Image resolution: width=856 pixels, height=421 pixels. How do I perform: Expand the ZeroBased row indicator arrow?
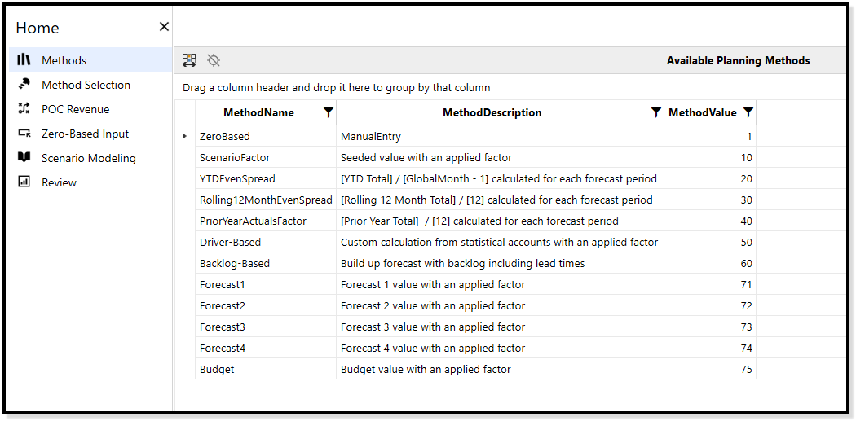185,137
